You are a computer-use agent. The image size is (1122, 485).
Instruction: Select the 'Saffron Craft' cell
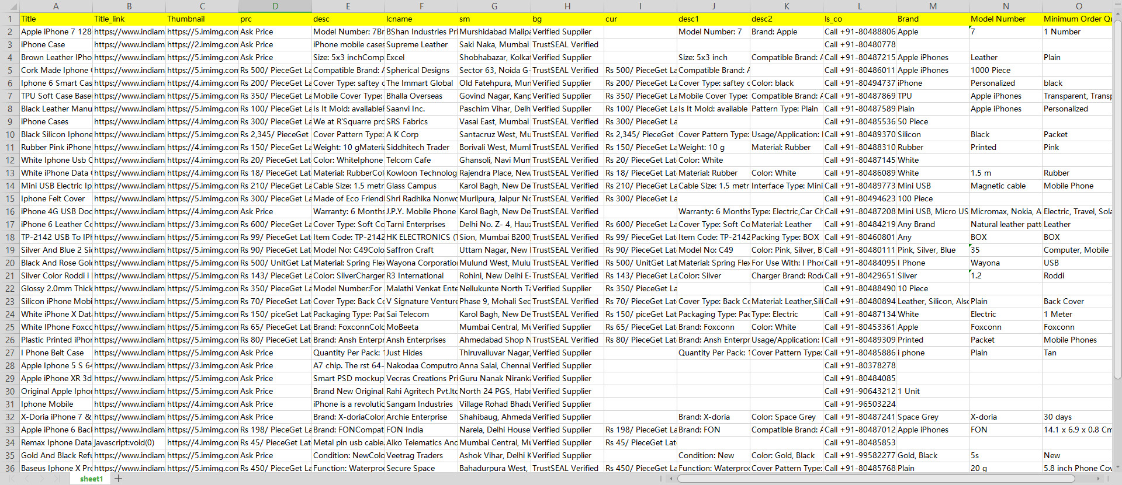421,250
